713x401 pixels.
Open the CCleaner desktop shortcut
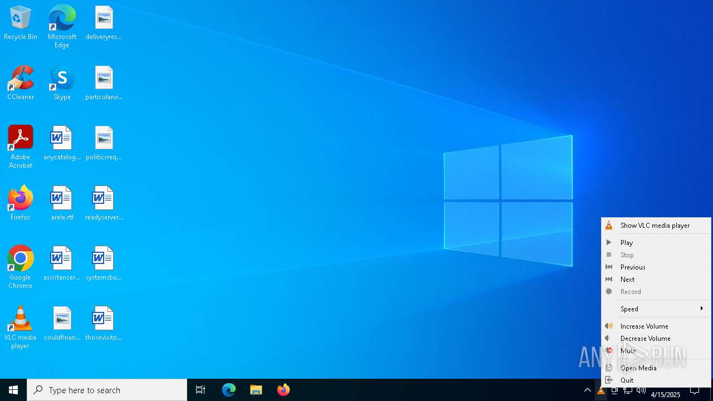(21, 84)
